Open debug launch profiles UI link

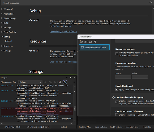[63, 31]
